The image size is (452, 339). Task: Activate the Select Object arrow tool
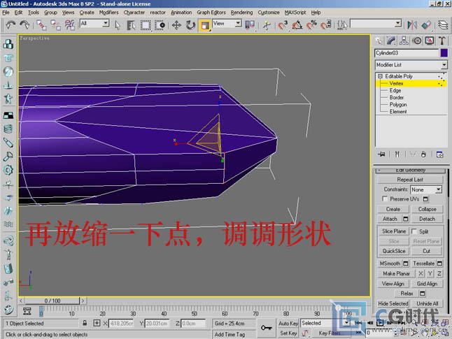(x=117, y=25)
